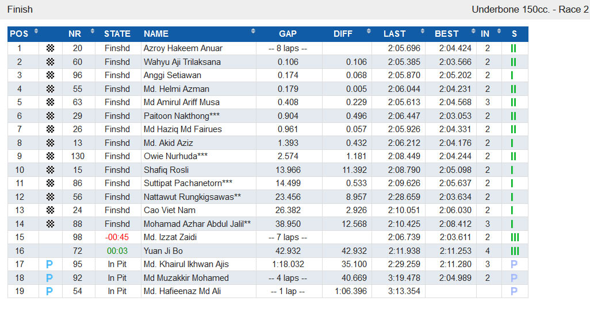Click green sector bars for Md. Izzat Zaidi

515,237
